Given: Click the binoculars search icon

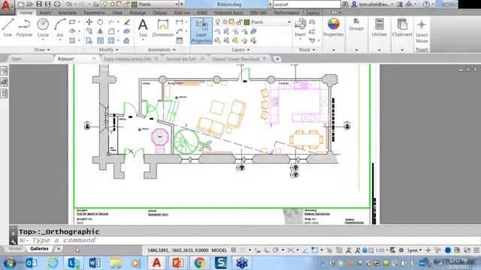Looking at the screenshot, I should pyautogui.click(x=345, y=4).
